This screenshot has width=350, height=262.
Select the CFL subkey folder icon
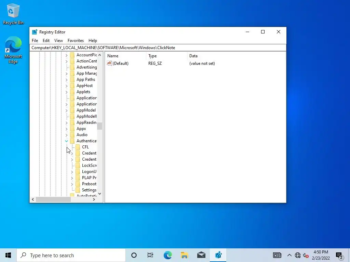pyautogui.click(x=78, y=147)
